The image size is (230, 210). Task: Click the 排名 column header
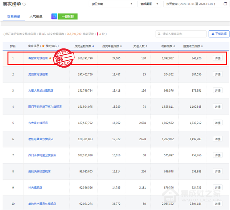(x=13, y=46)
